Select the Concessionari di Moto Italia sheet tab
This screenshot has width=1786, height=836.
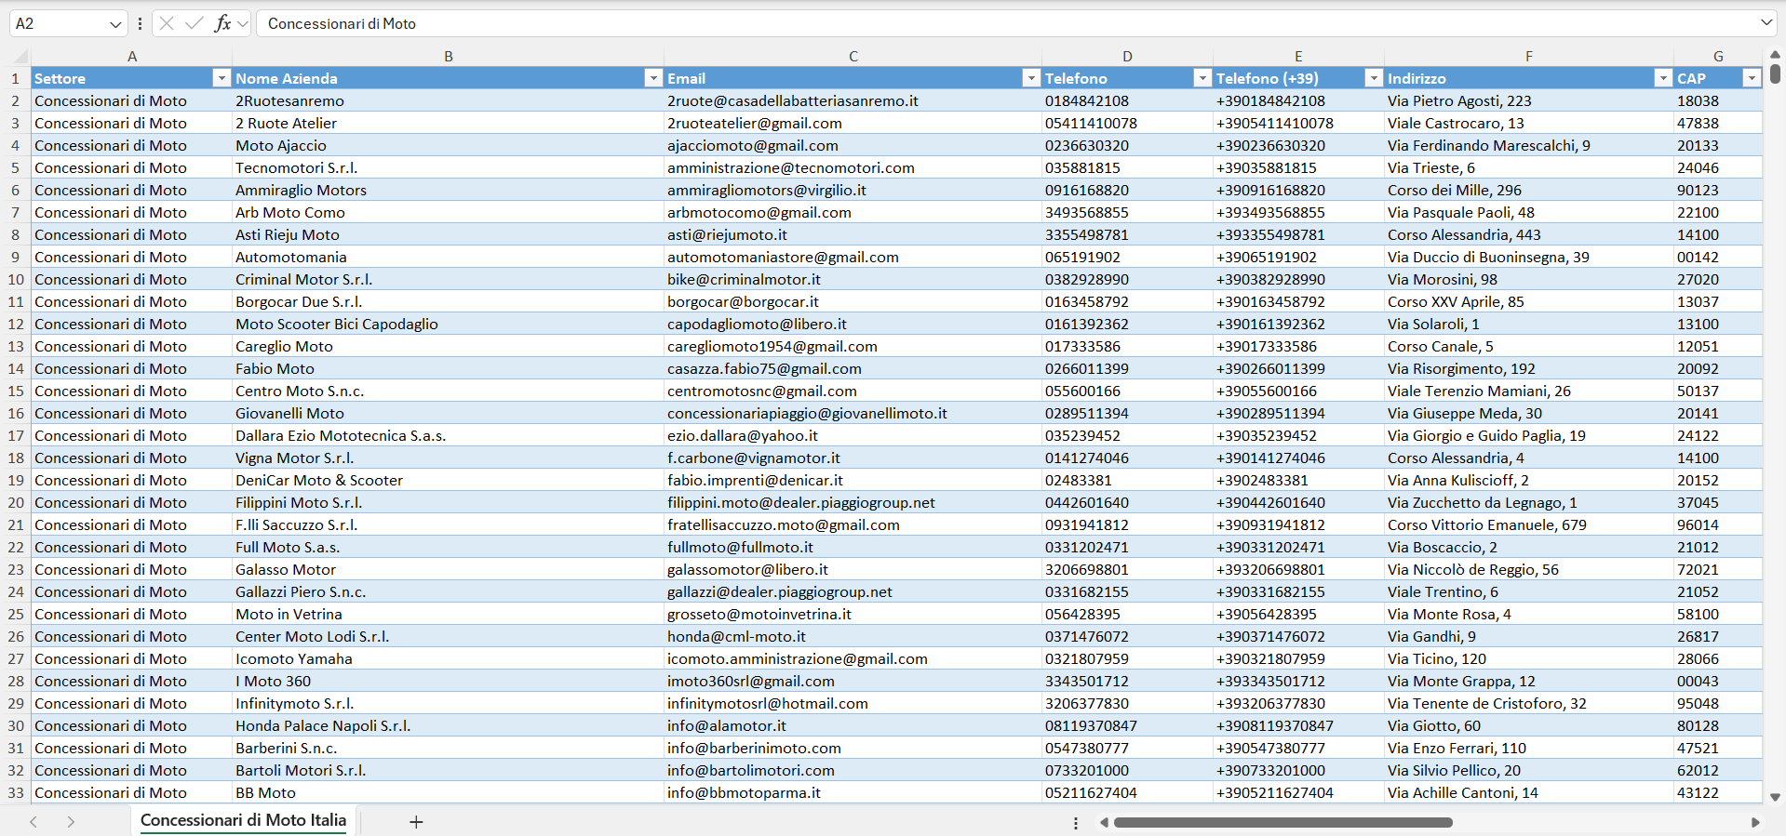(x=243, y=820)
